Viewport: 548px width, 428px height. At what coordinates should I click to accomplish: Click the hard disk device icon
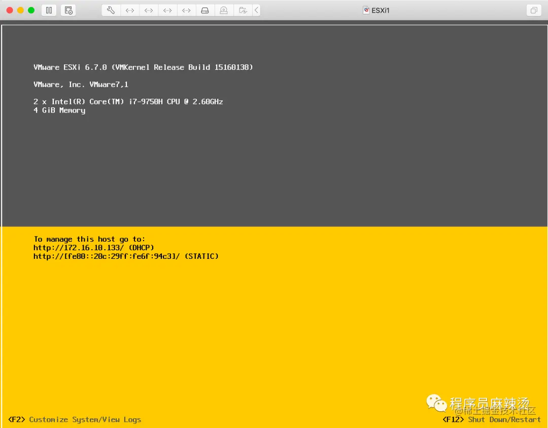pyautogui.click(x=205, y=11)
